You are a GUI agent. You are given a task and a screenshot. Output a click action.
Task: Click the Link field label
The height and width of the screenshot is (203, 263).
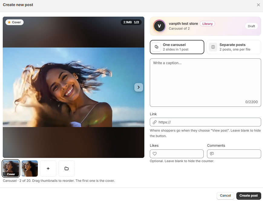coord(153,114)
